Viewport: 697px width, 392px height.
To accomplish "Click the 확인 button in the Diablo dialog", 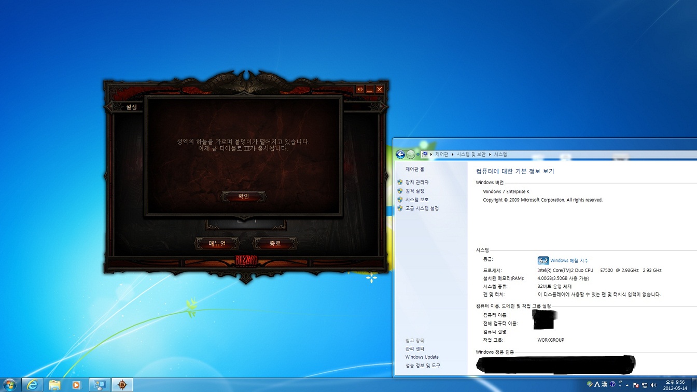I will (244, 197).
